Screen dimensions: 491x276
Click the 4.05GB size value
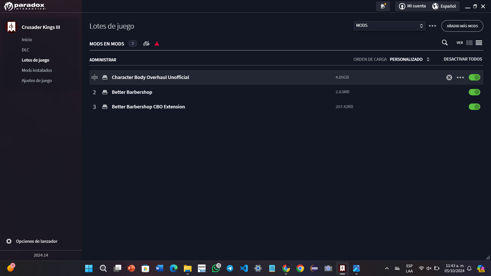(342, 77)
